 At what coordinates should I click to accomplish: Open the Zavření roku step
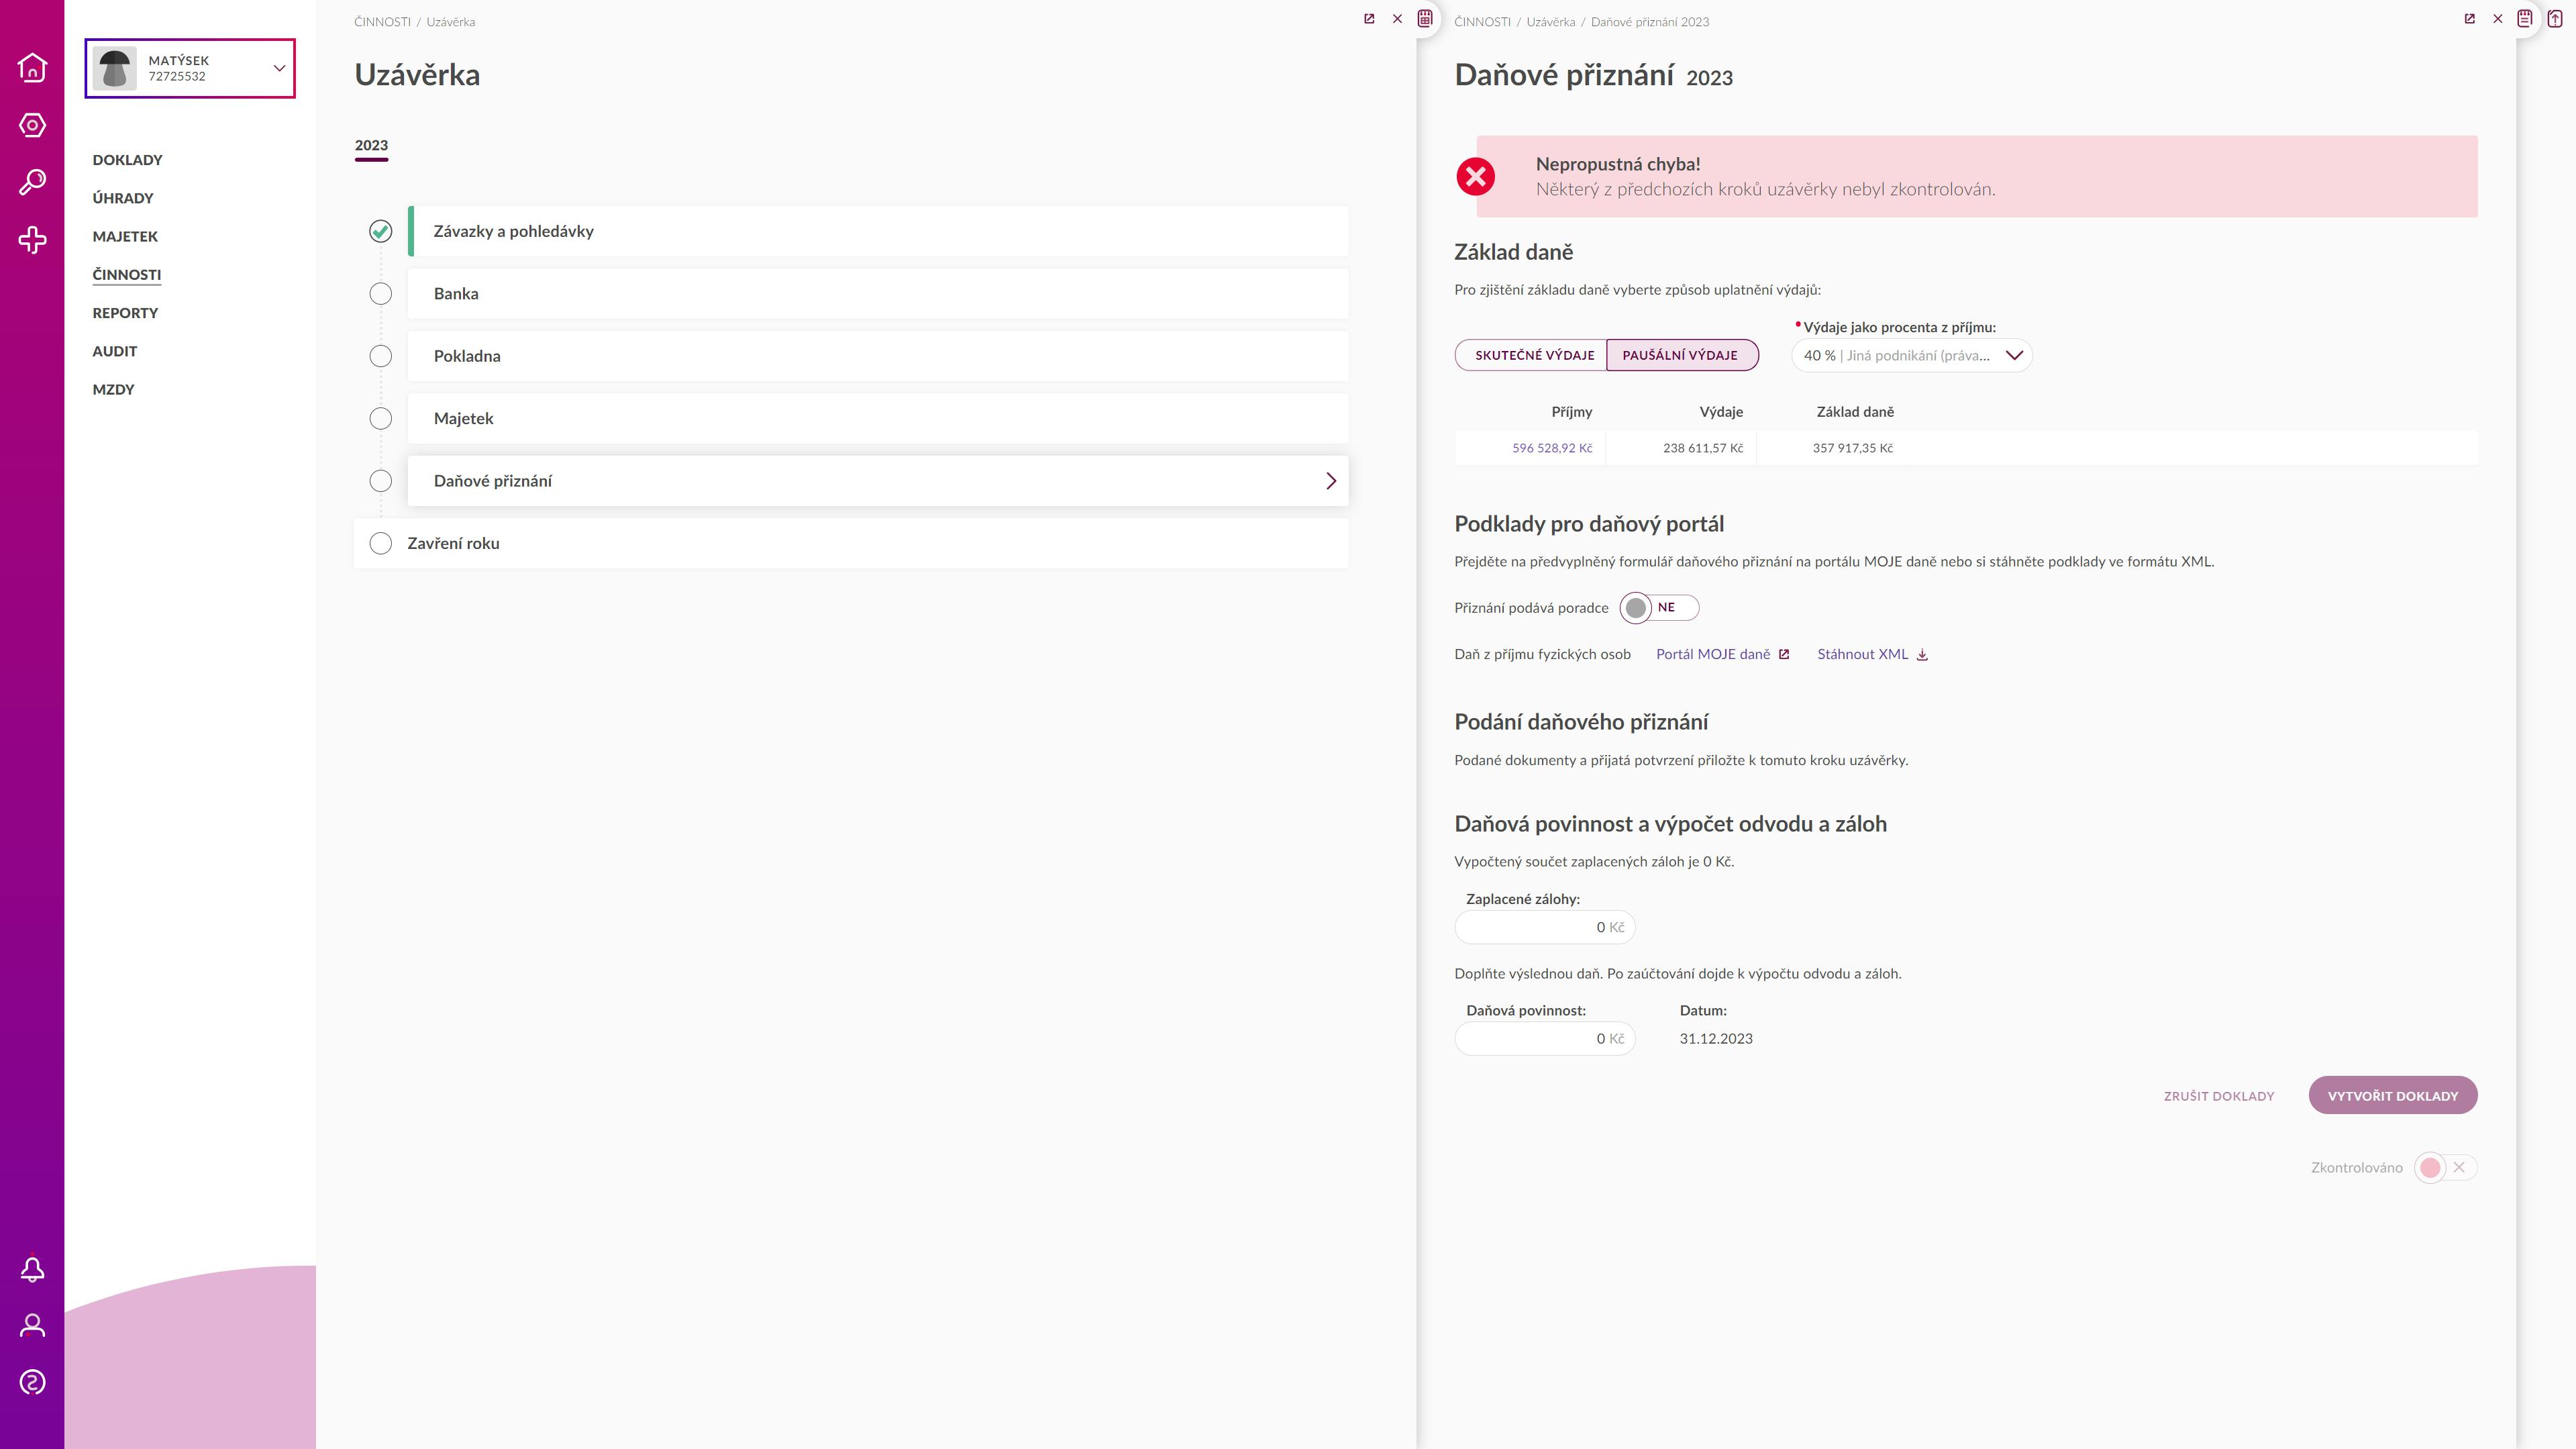pyautogui.click(x=851, y=543)
